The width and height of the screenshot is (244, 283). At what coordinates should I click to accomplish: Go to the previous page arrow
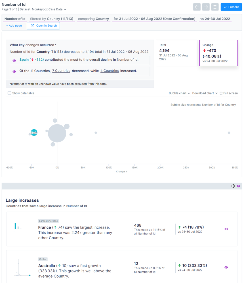(197, 7)
